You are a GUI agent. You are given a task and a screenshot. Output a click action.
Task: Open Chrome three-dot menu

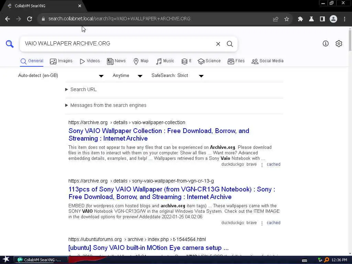coord(344,19)
